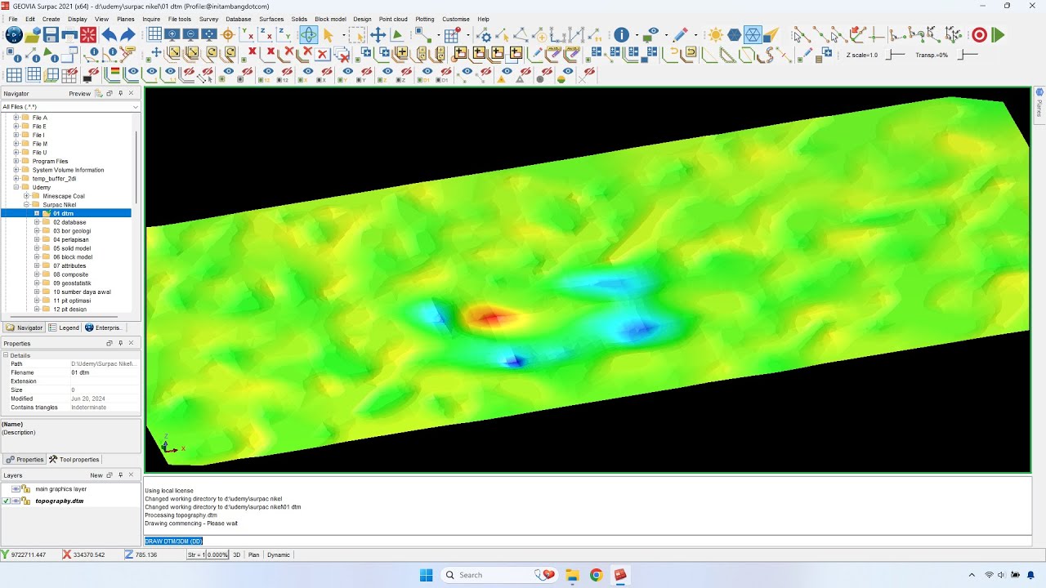Screen dimensions: 1046x588
Task: Expand the Minescape Coal folder
Action: tap(26, 196)
